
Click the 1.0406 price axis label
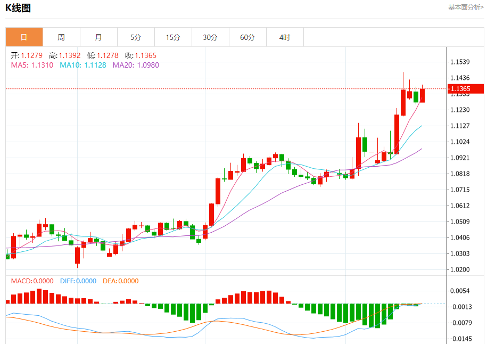coord(460,237)
